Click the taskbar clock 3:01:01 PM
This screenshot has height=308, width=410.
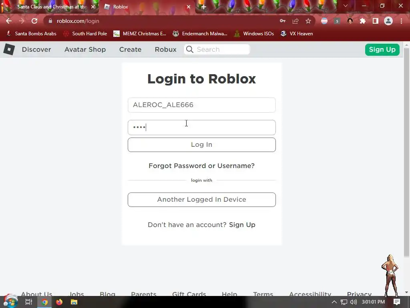pyautogui.click(x=373, y=302)
